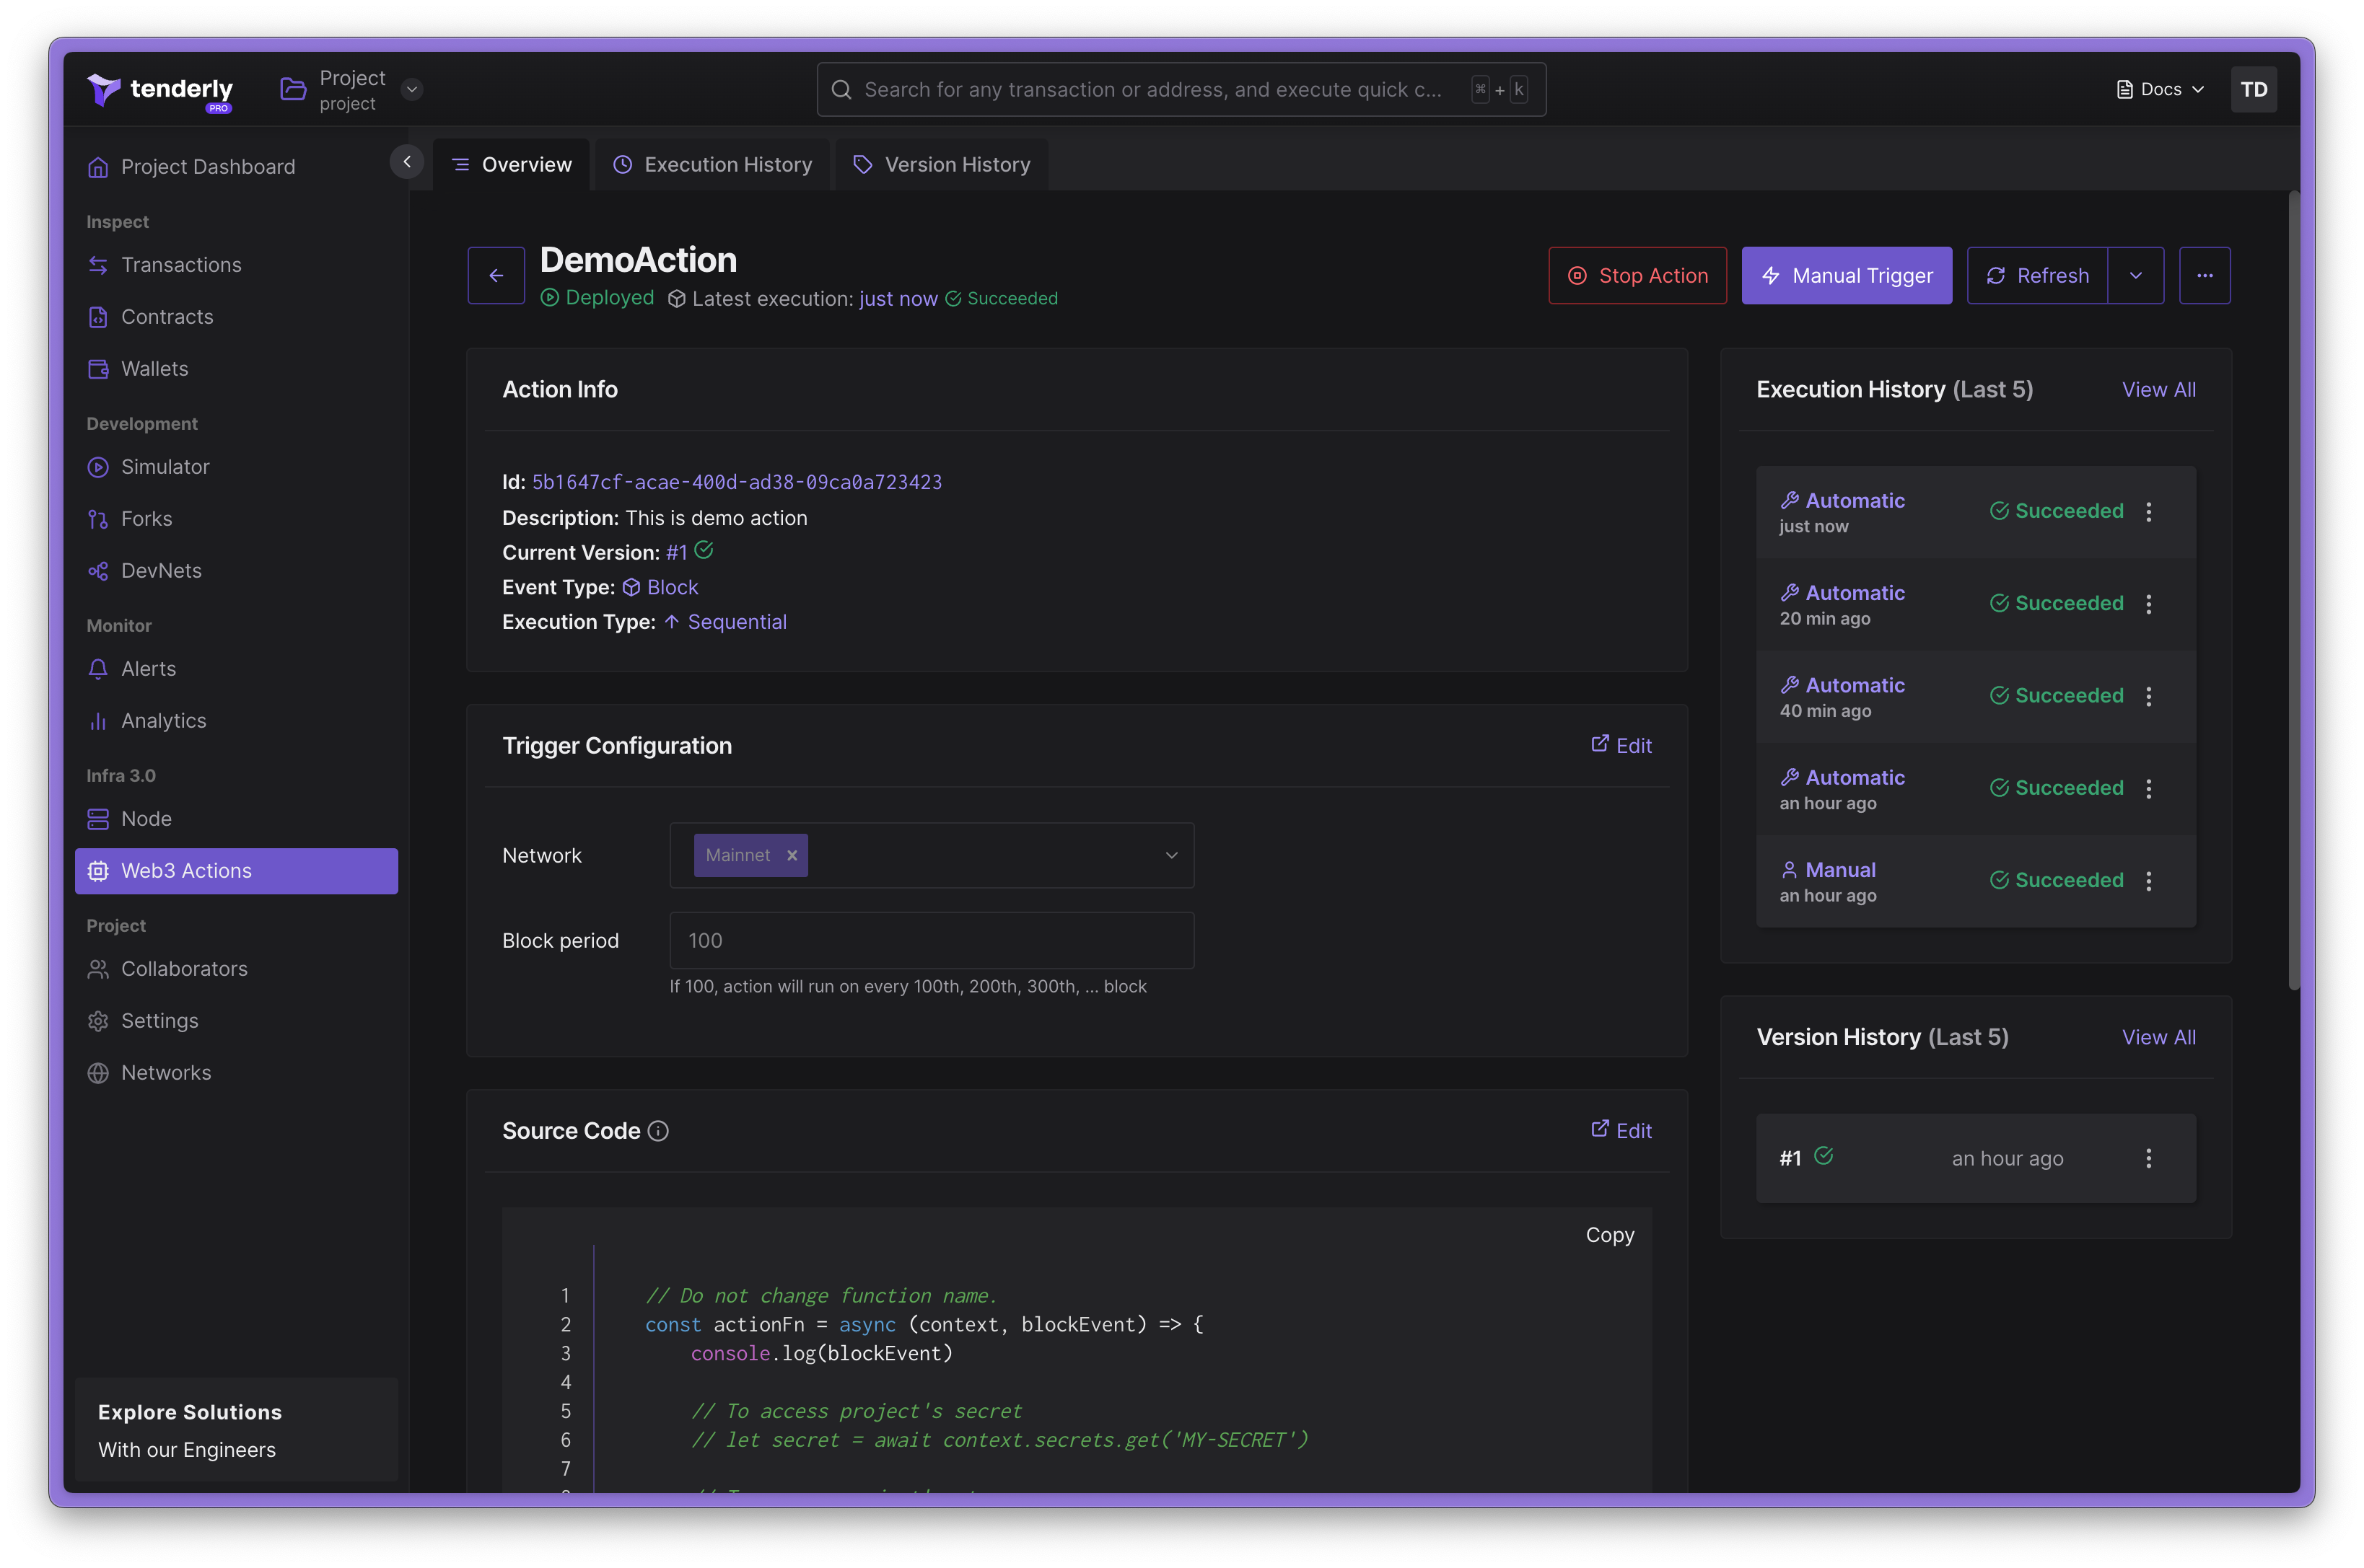The height and width of the screenshot is (1568, 2364).
Task: Expand the Refresh options dropdown arrow
Action: [x=2136, y=276]
